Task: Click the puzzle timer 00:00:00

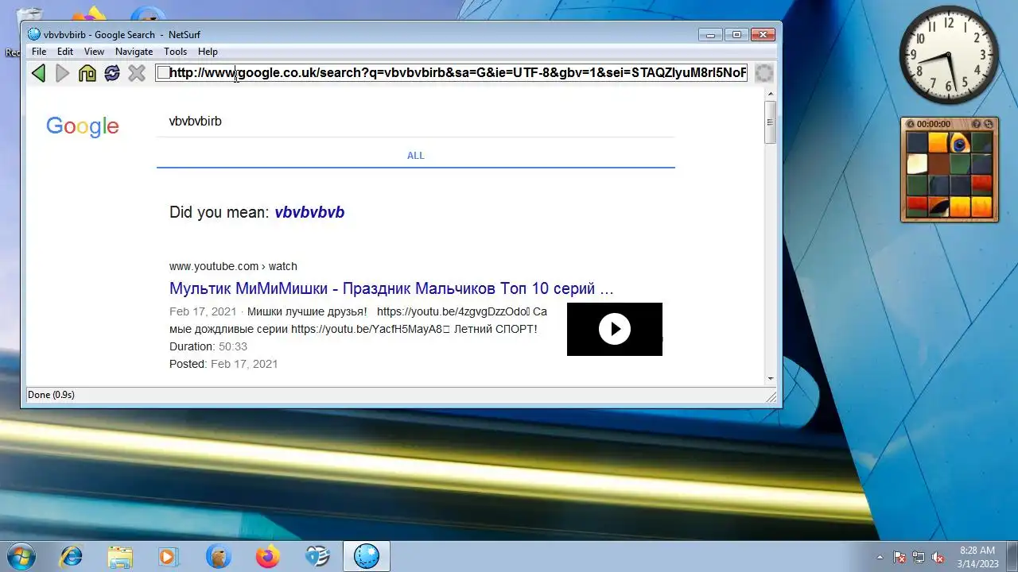Action: (x=934, y=124)
